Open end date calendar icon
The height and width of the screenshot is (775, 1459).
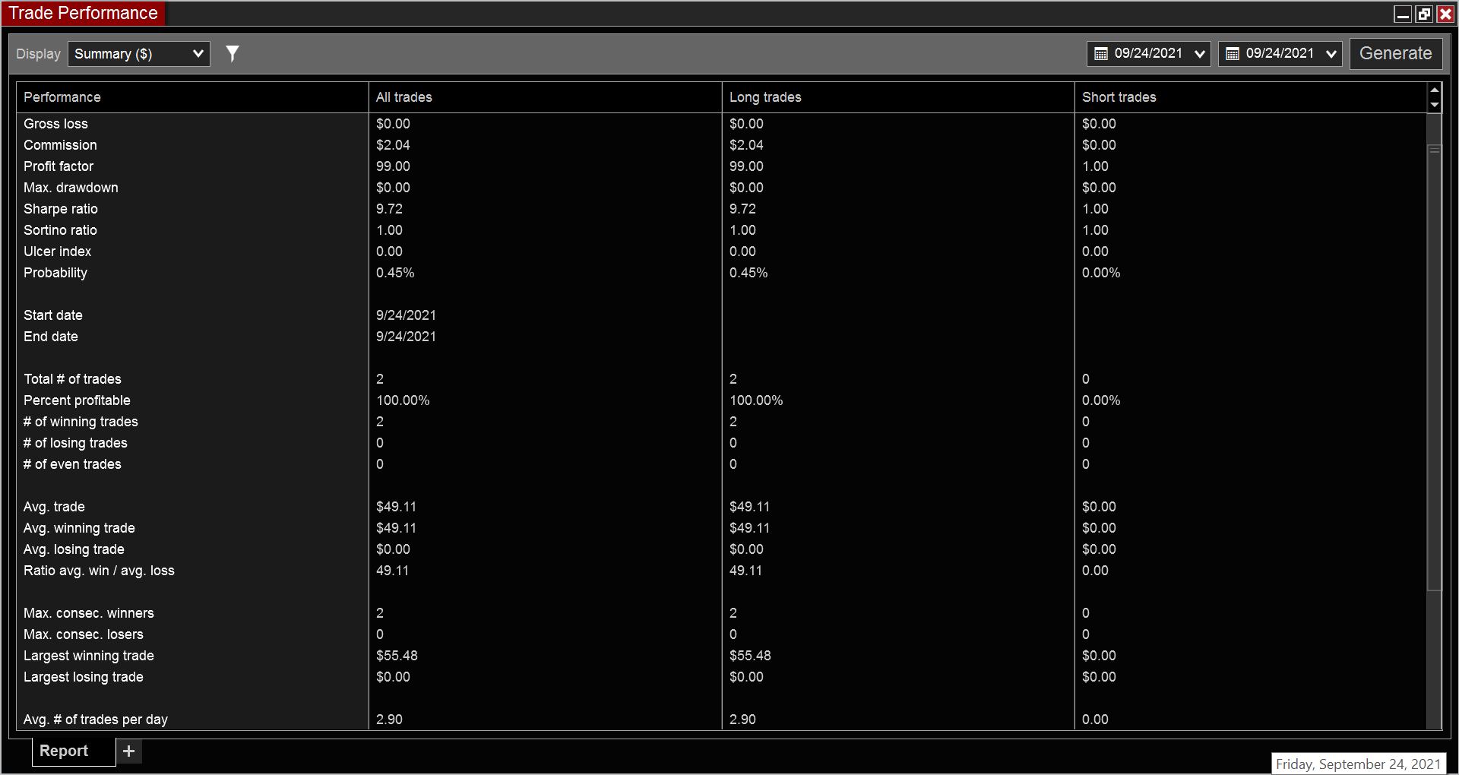[1233, 53]
